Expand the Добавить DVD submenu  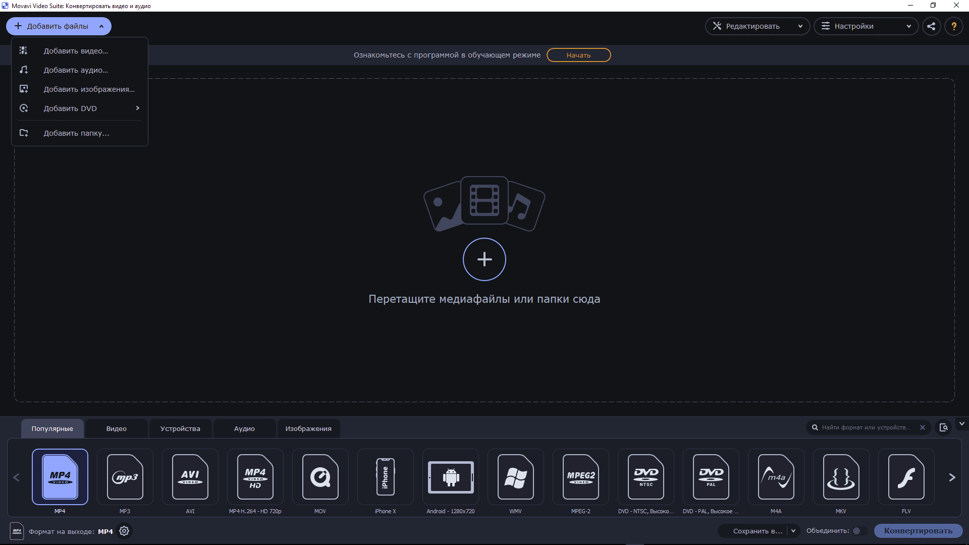point(80,108)
